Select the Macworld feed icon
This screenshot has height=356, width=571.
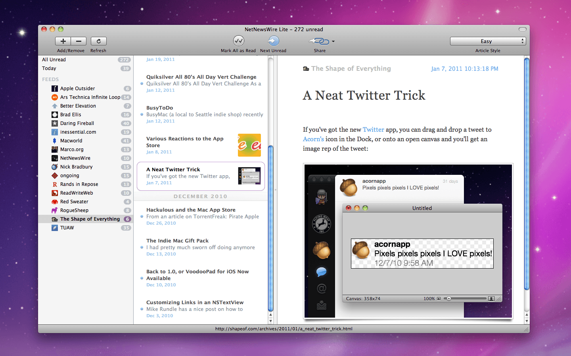click(x=55, y=141)
